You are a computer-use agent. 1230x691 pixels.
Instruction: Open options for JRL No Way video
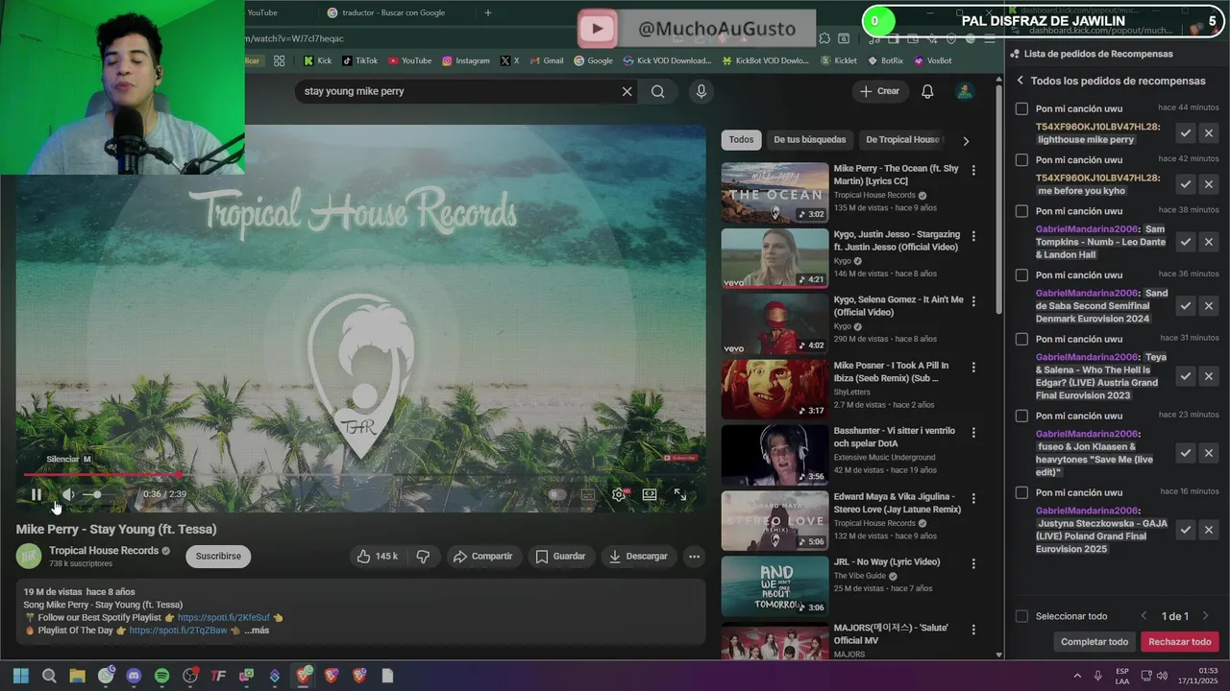pos(973,563)
